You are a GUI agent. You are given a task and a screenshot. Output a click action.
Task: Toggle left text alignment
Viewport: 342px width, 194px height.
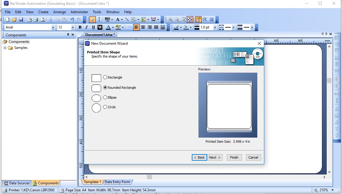tap(136, 27)
